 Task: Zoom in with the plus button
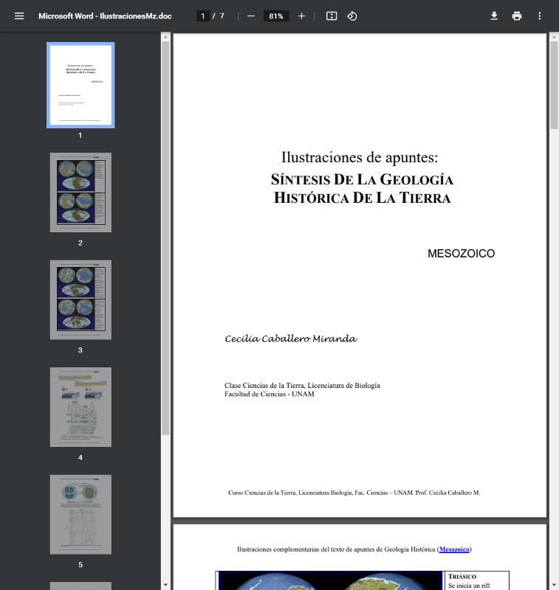pyautogui.click(x=301, y=16)
